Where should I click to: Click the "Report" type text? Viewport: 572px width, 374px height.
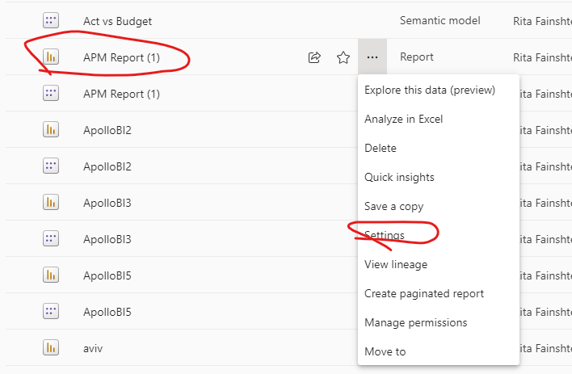pyautogui.click(x=417, y=57)
